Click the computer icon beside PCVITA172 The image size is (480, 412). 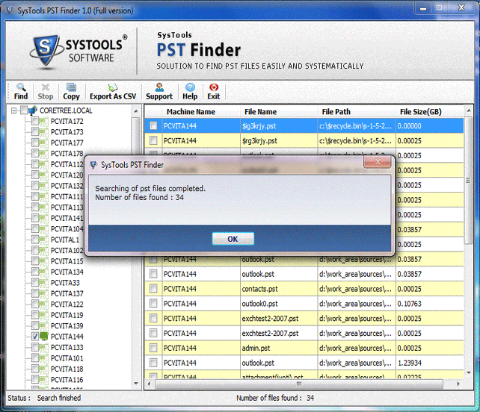click(x=44, y=122)
